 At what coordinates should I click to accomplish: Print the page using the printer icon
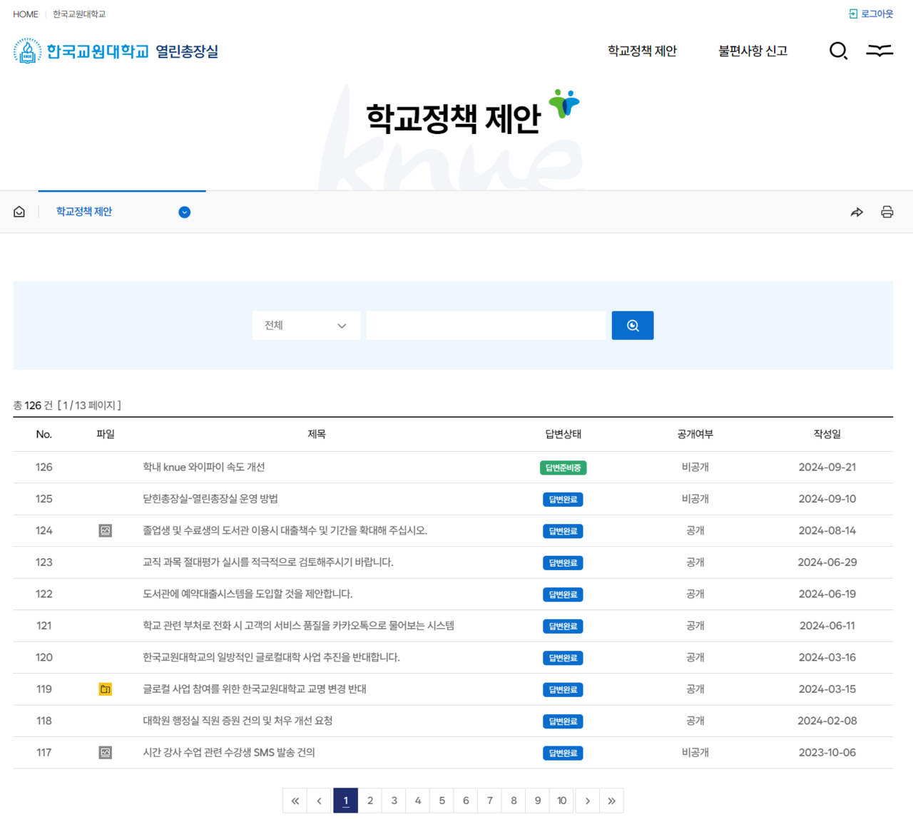coord(887,211)
